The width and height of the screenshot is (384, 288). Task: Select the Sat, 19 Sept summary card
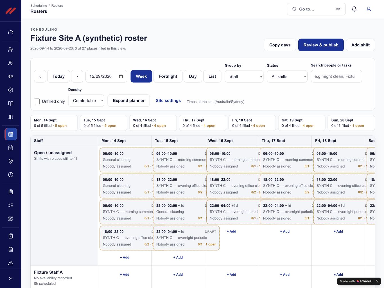(302, 123)
